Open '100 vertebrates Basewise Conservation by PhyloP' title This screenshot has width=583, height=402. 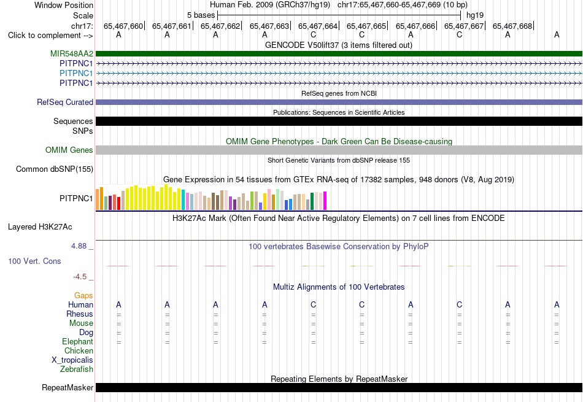coord(339,247)
